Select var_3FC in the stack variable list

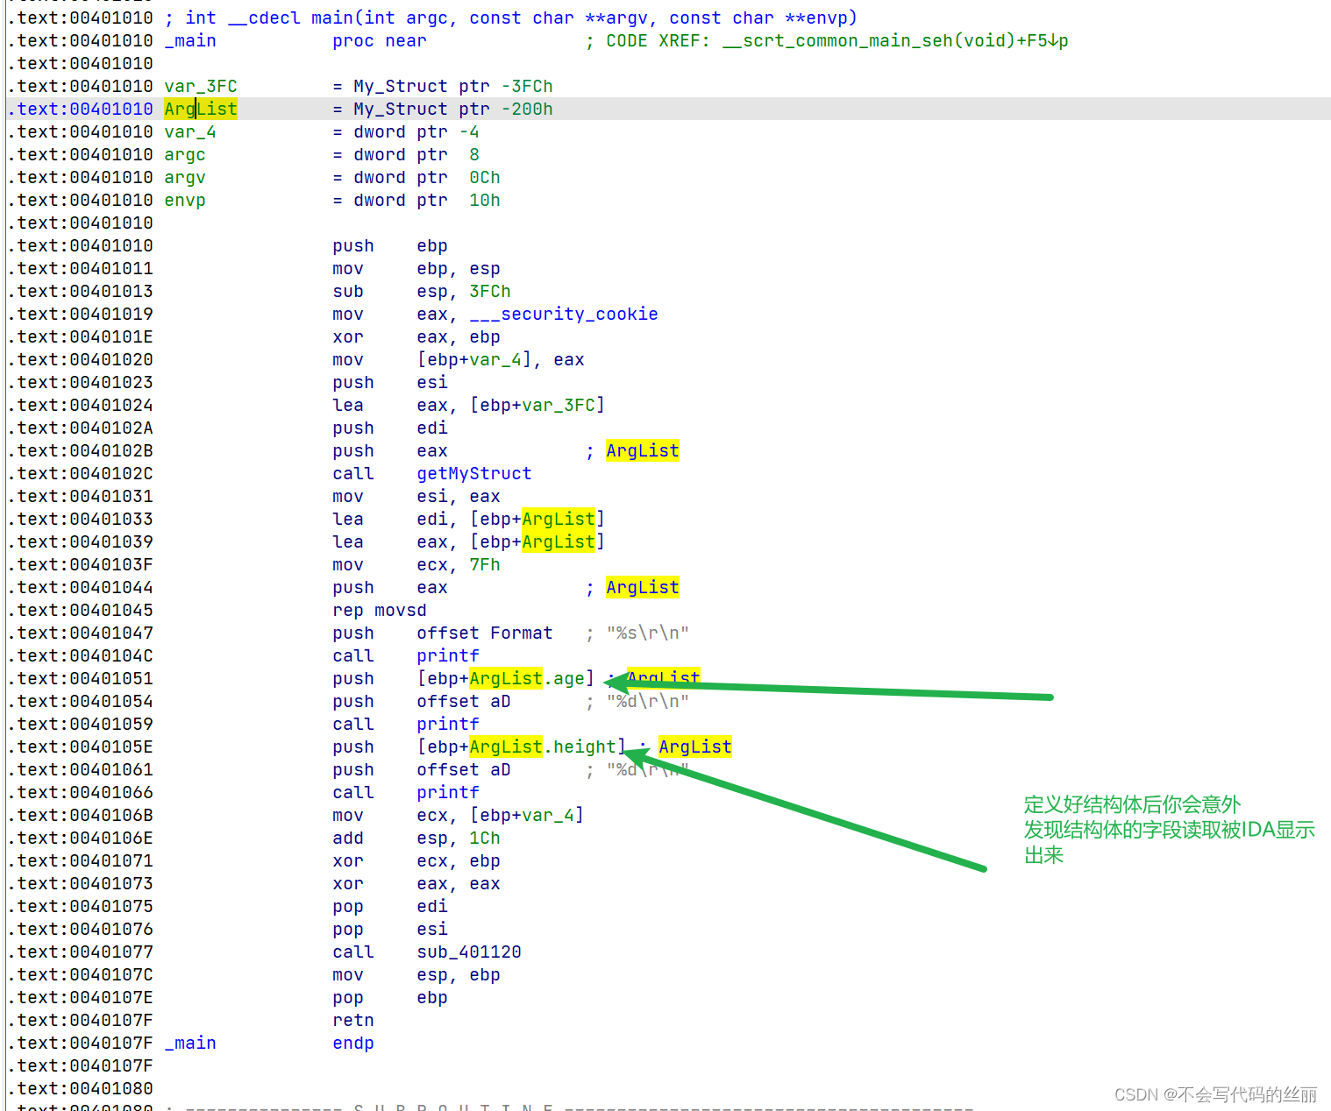pos(201,86)
